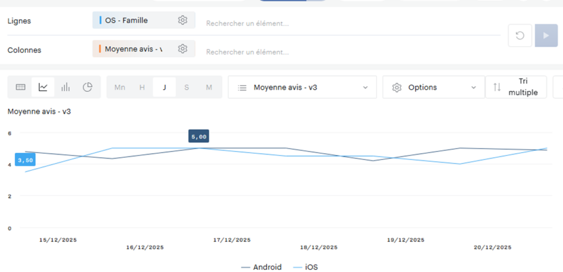
Task: Open settings gear for OS - Famille
Action: [183, 20]
